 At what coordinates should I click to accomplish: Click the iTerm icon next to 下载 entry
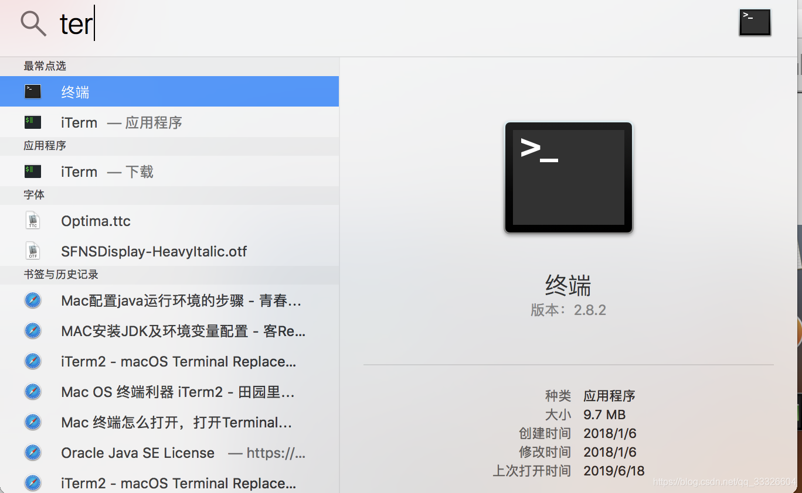point(33,172)
